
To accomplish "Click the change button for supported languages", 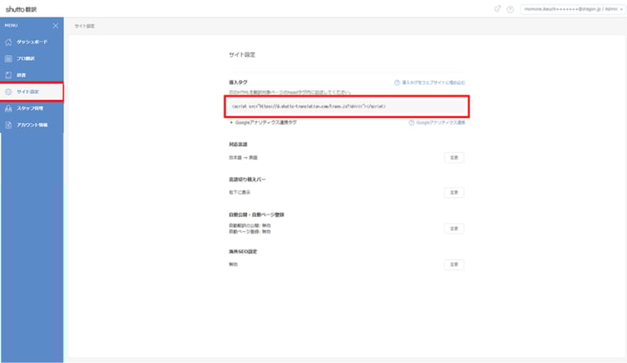I will coord(454,158).
